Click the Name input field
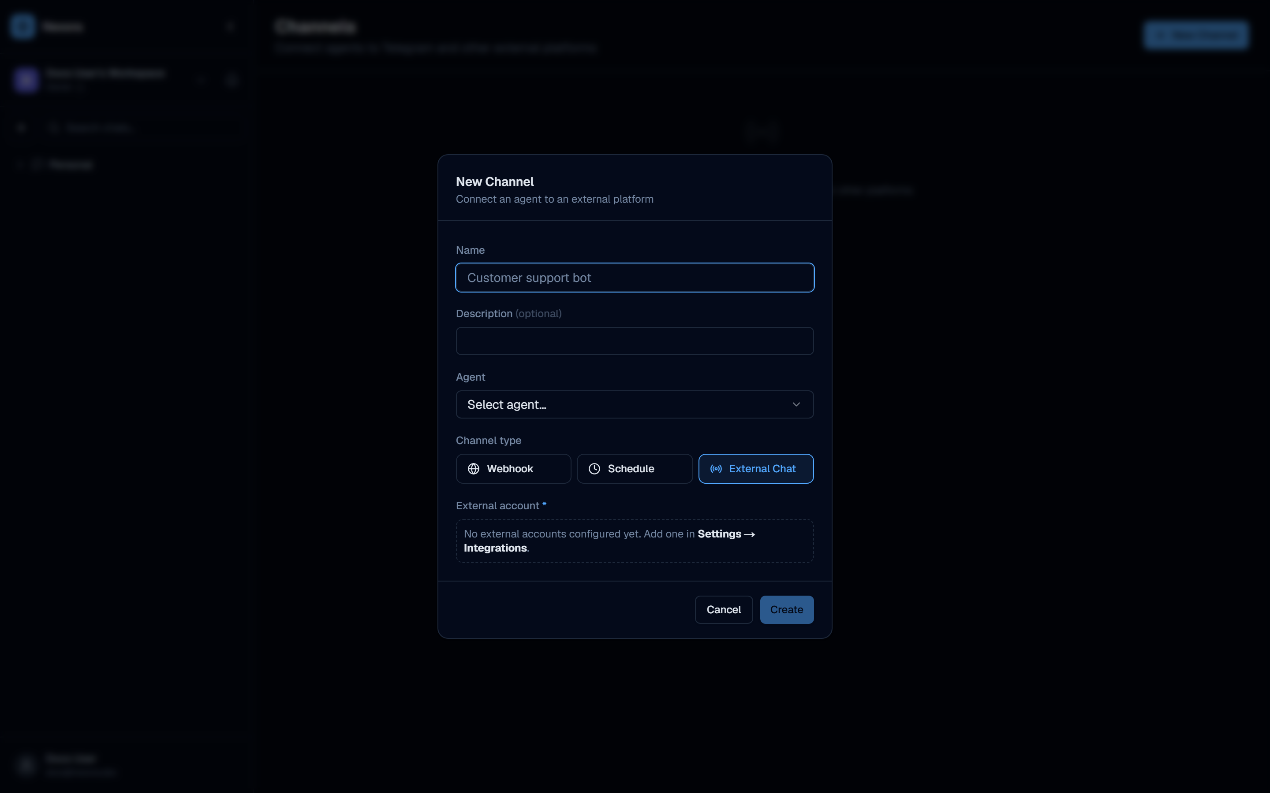Image resolution: width=1270 pixels, height=793 pixels. 635,278
